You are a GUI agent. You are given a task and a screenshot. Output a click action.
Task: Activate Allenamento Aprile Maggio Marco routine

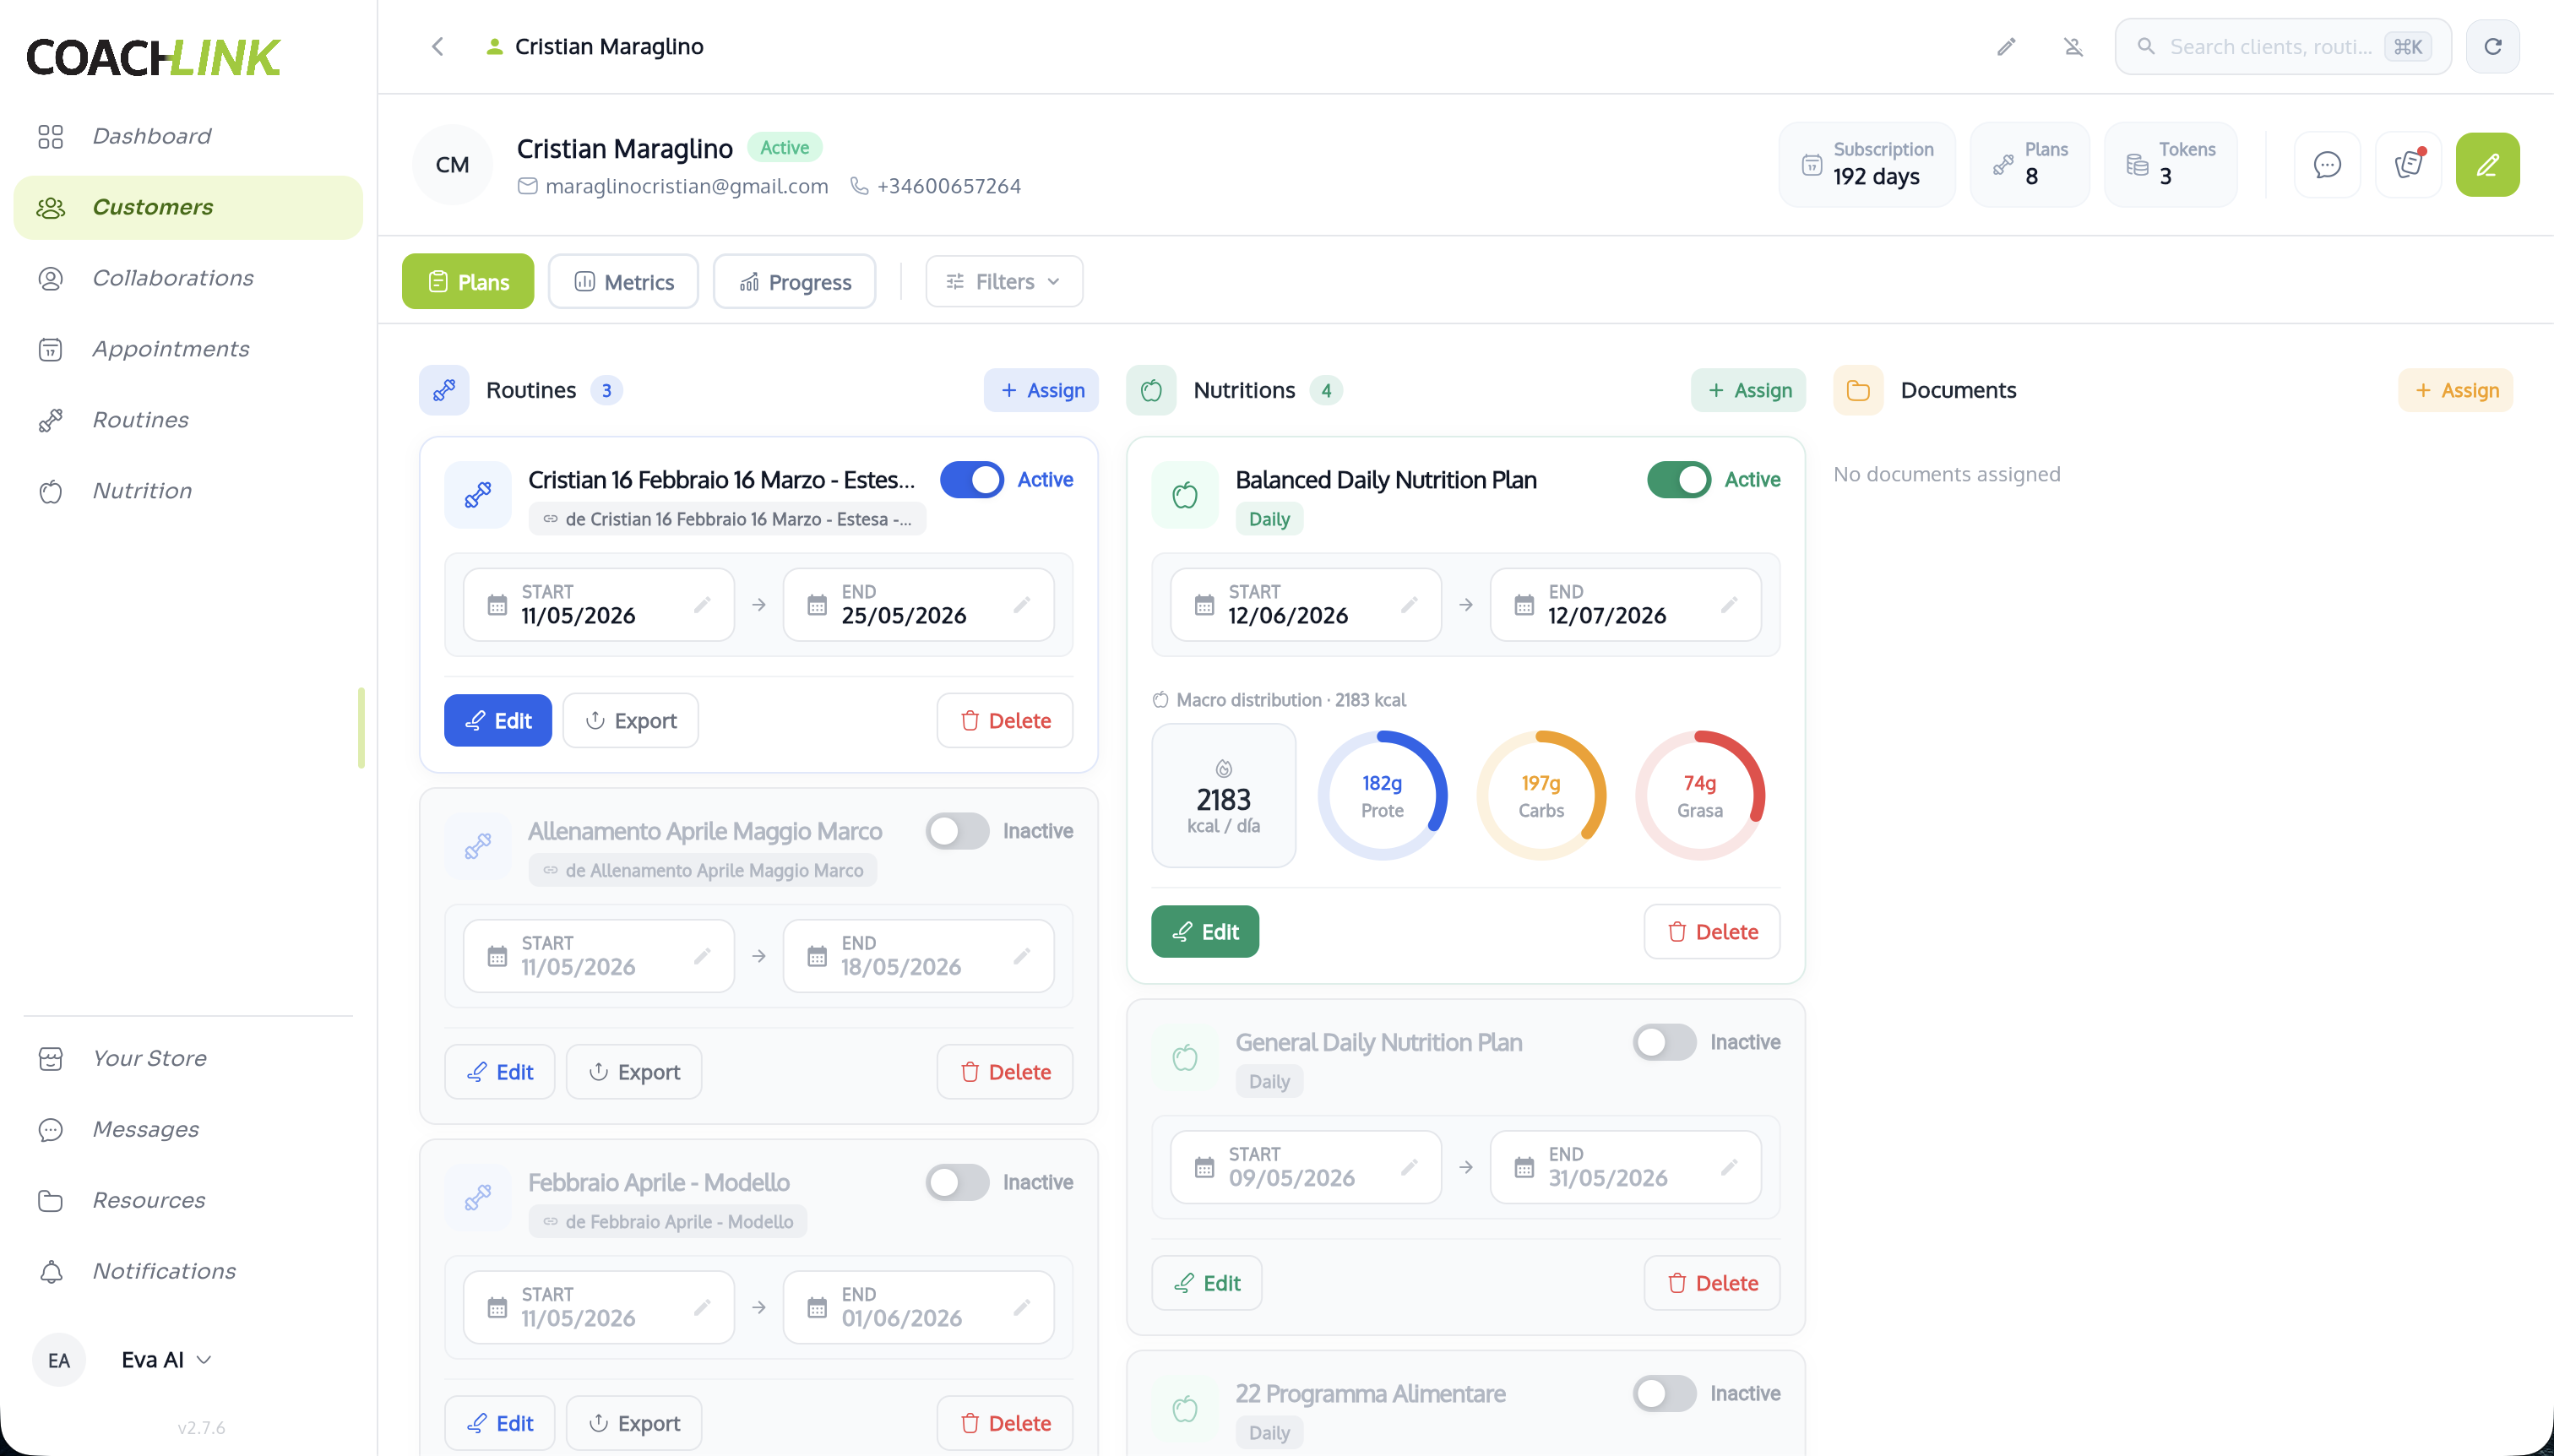(957, 831)
